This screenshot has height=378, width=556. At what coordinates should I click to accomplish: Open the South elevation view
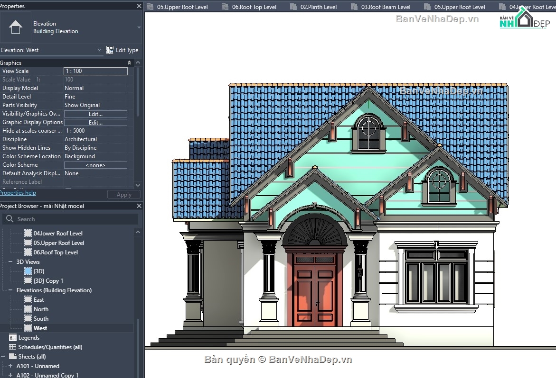41,319
